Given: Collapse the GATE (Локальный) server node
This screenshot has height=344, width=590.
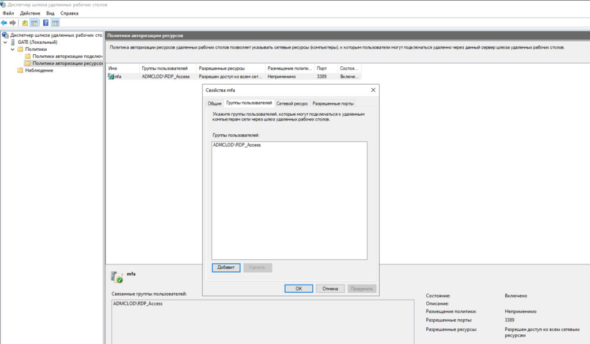Looking at the screenshot, I should point(5,42).
